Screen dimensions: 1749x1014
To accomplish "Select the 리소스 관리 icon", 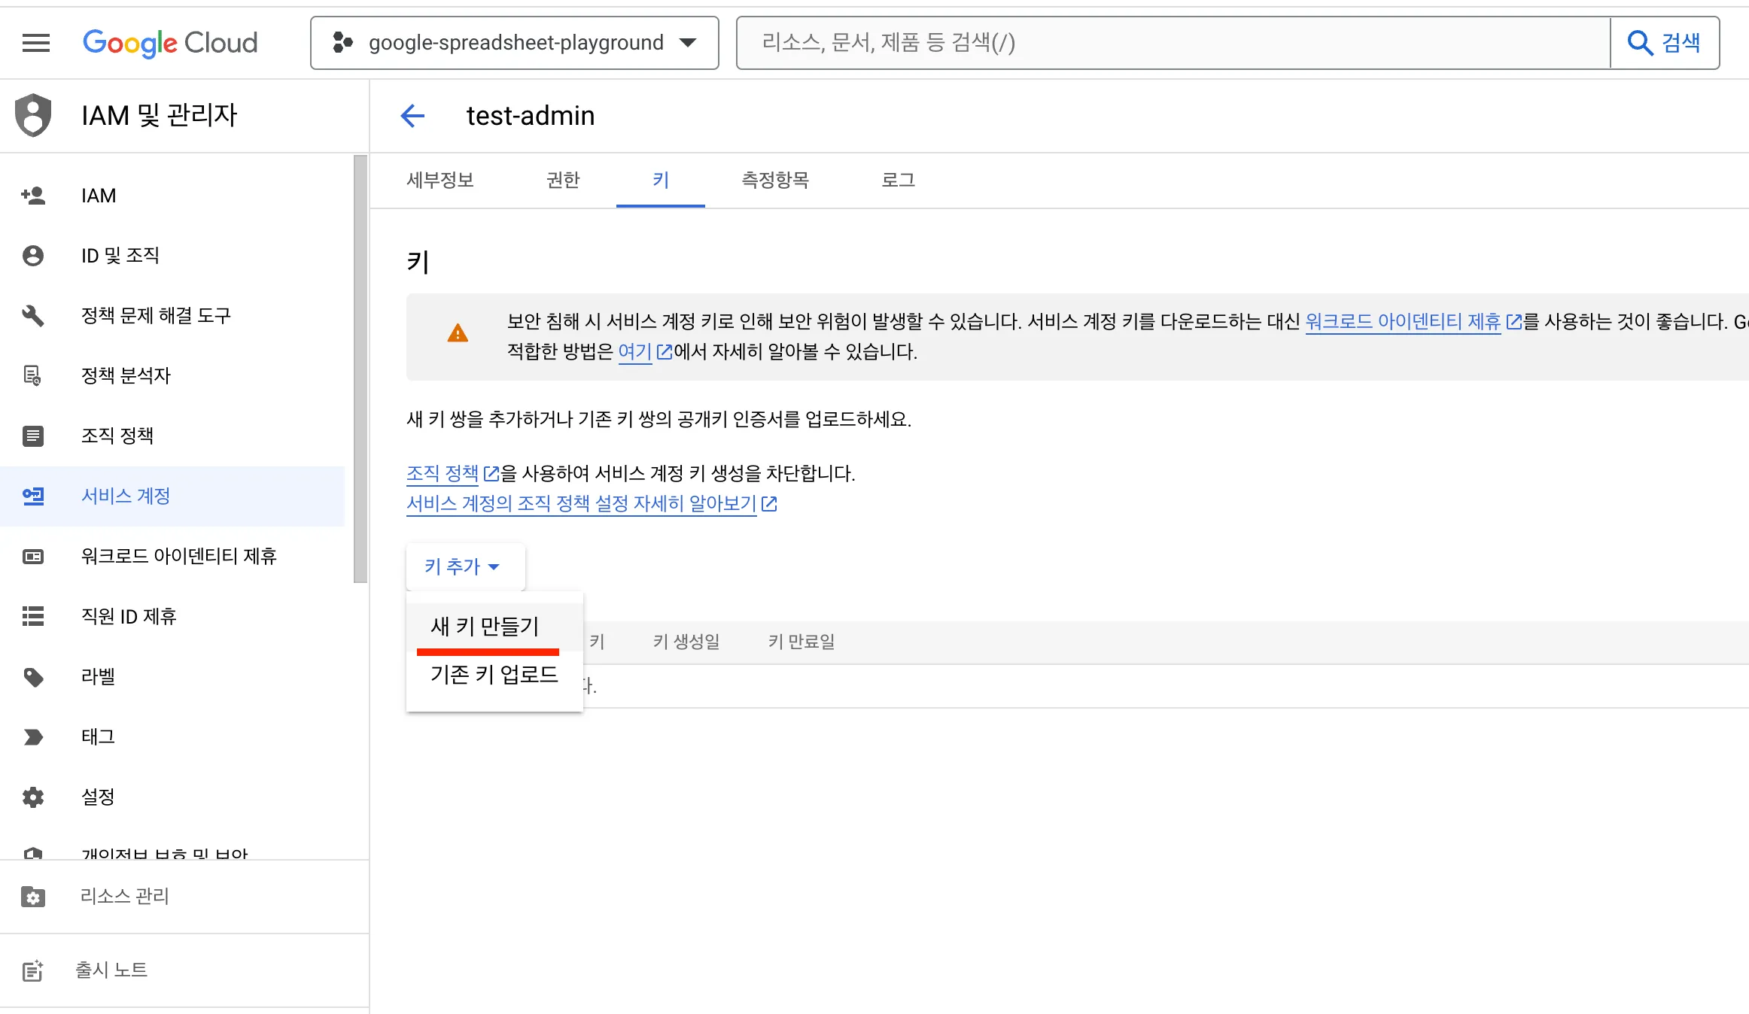I will [x=32, y=897].
